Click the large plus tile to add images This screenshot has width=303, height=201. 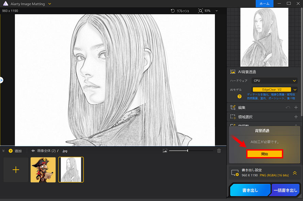16,170
